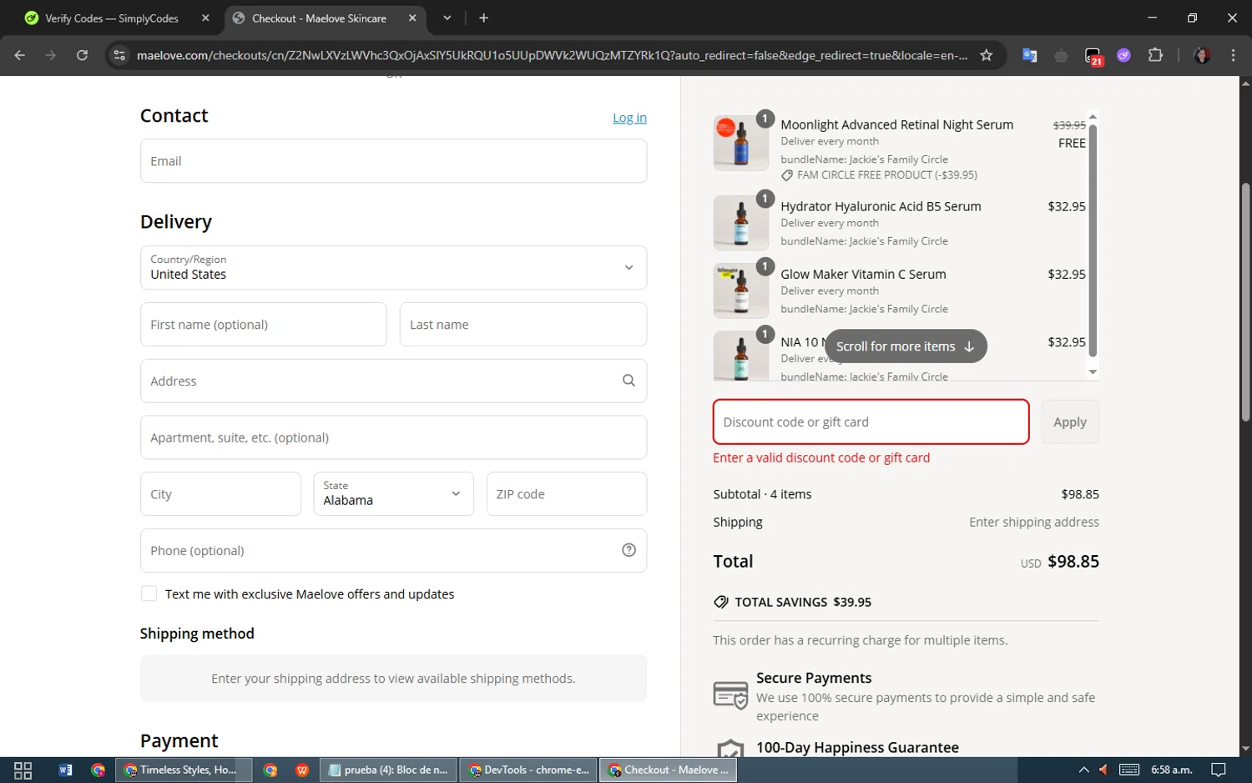Click the Apartment, suite, etc. field
The width and height of the screenshot is (1252, 783).
[x=393, y=437]
